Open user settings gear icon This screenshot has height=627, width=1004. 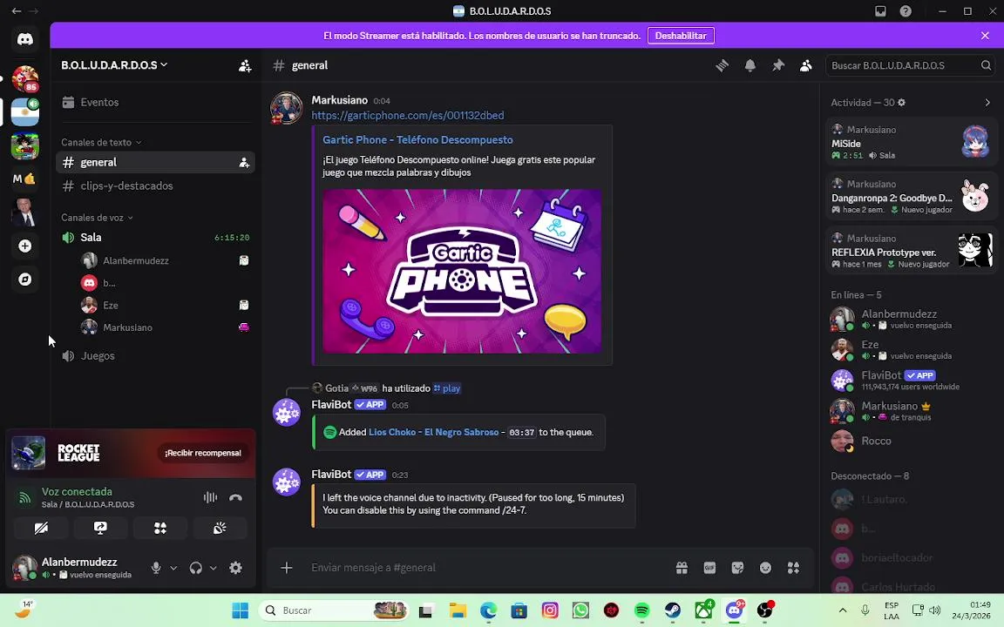[235, 568]
